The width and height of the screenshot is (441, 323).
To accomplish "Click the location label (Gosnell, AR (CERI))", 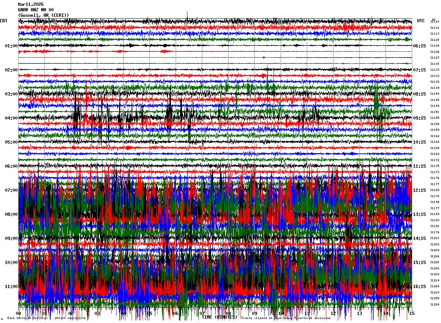I will (43, 15).
